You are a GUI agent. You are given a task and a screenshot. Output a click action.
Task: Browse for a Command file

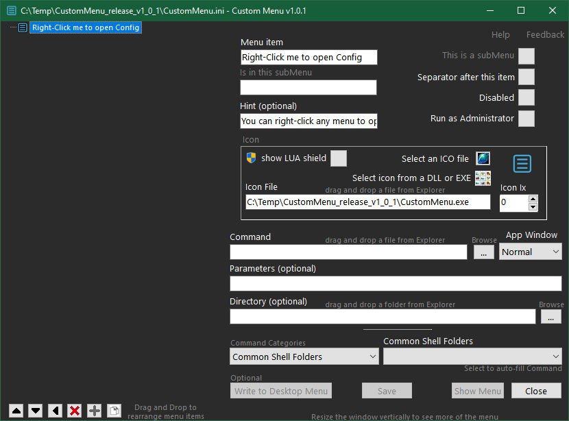484,252
